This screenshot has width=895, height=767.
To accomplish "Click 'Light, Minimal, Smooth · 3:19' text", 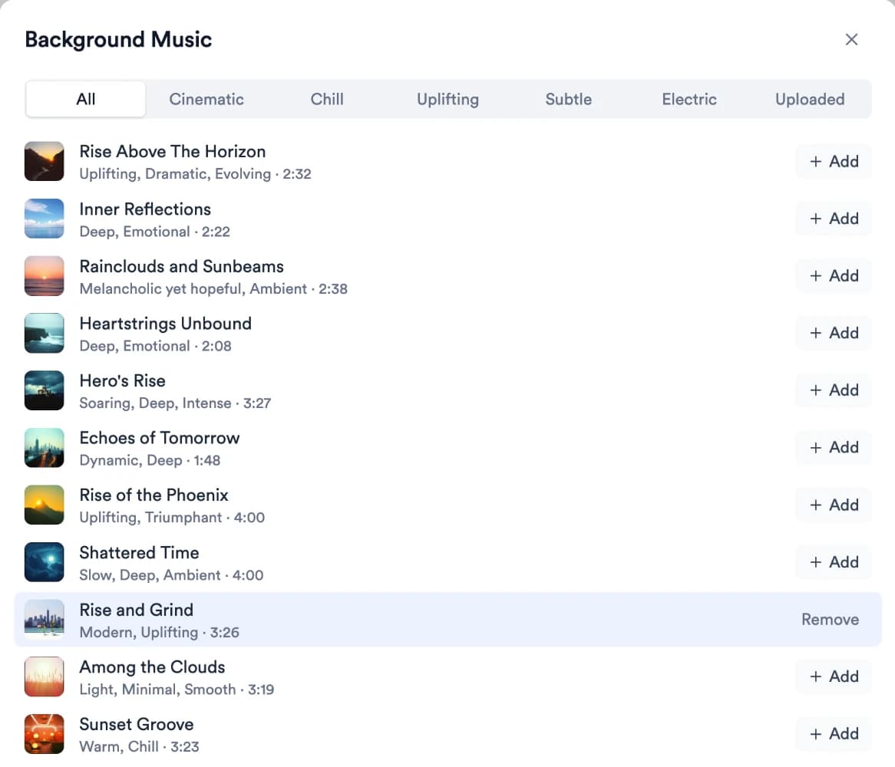I will (177, 690).
